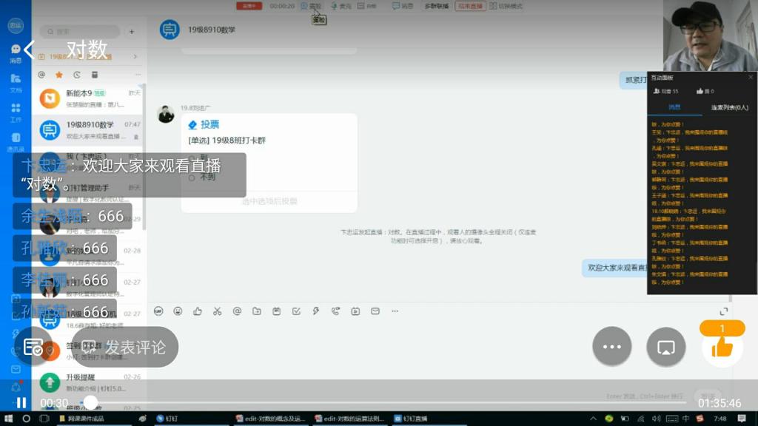Open the three-dots more options button
This screenshot has width=758, height=426.
(x=611, y=347)
